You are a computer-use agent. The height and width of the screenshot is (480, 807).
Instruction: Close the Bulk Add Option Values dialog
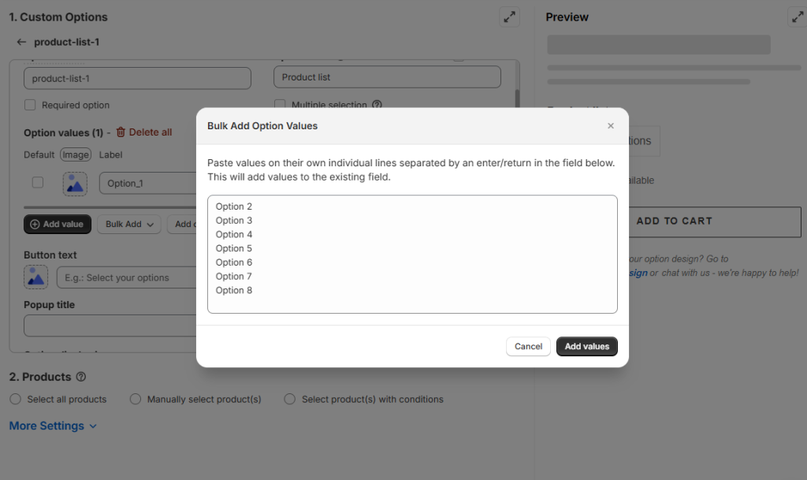611,126
